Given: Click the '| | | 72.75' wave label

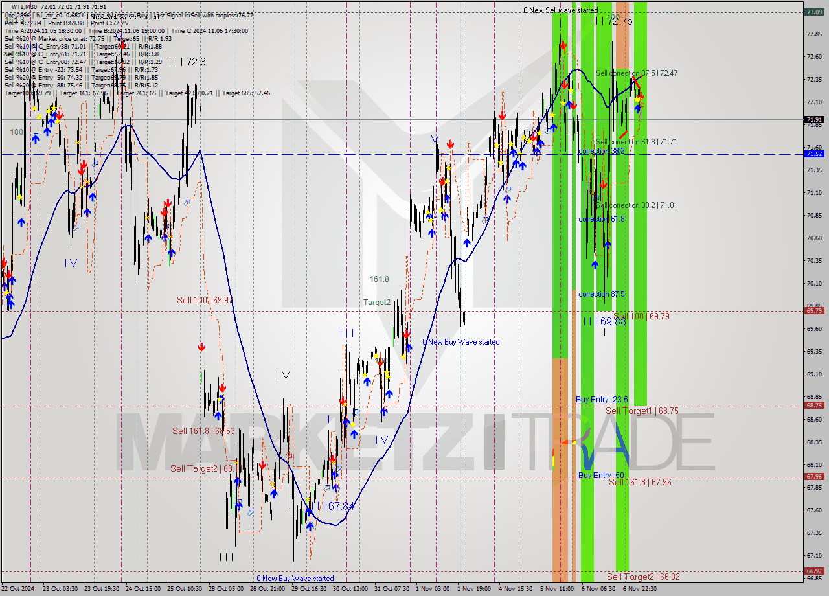Looking at the screenshot, I should coord(611,21).
